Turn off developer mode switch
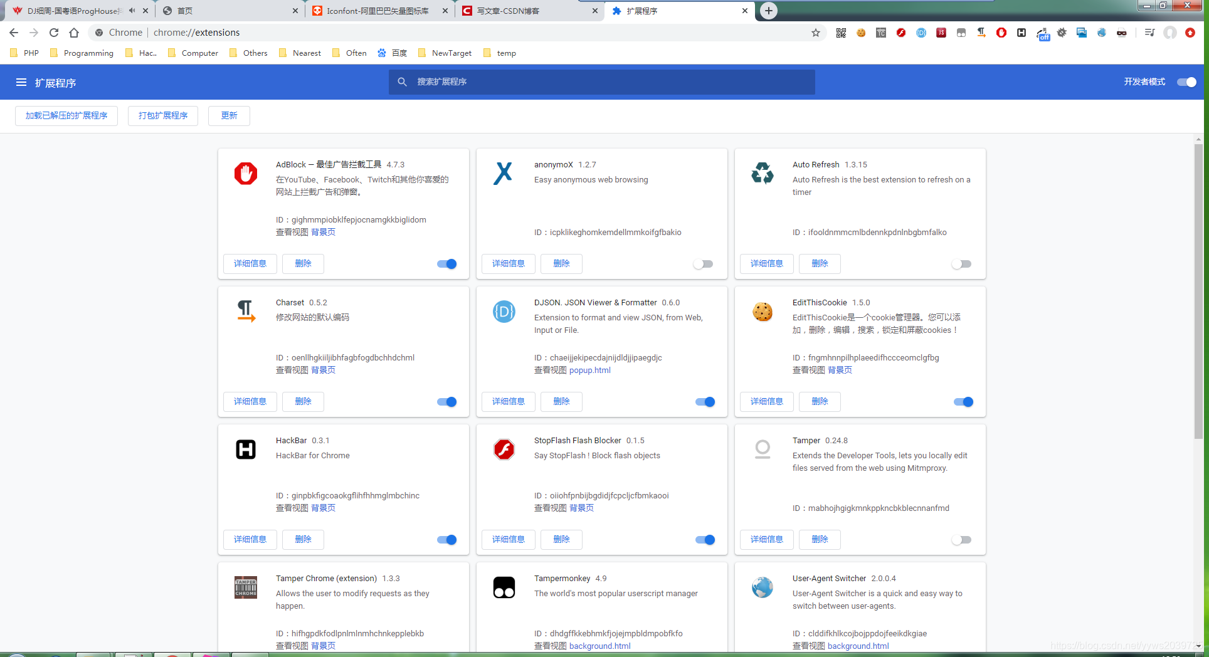The height and width of the screenshot is (657, 1209). click(x=1185, y=81)
